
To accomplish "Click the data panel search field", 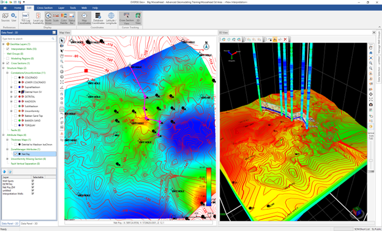I will click(28, 39).
